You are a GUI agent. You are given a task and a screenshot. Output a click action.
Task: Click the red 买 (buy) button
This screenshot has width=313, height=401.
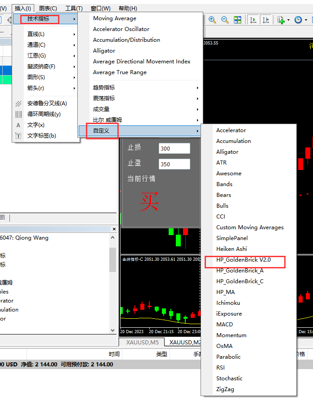coord(149,203)
